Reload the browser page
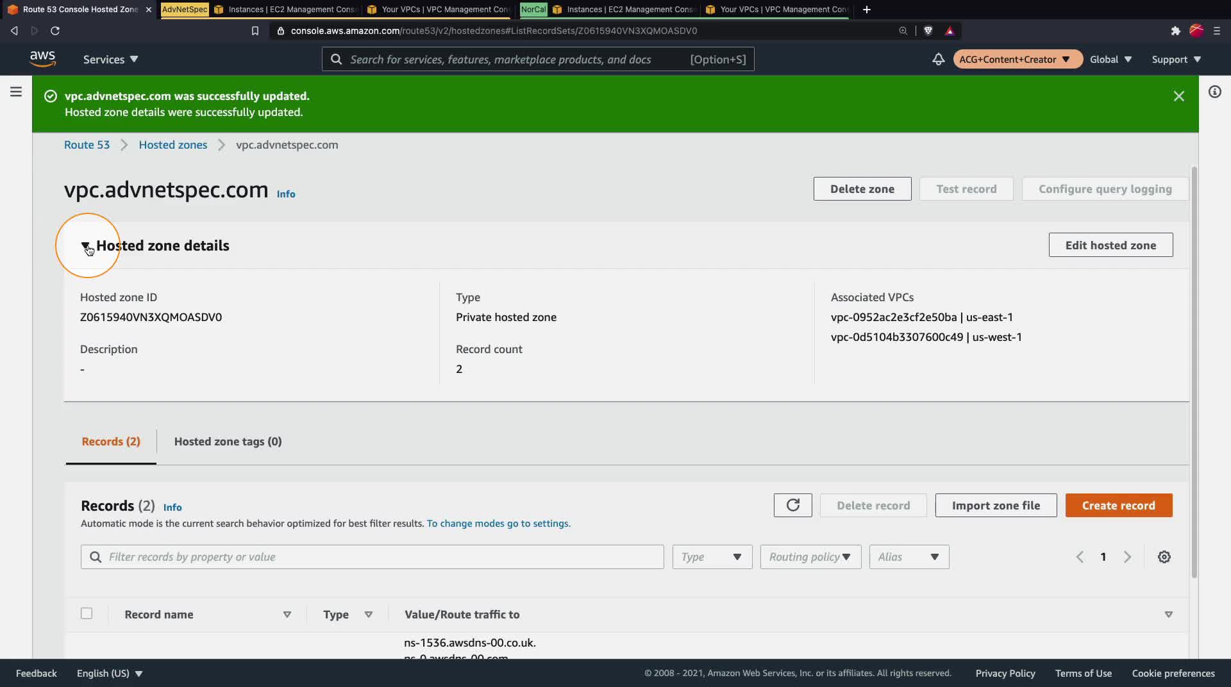 coord(55,31)
